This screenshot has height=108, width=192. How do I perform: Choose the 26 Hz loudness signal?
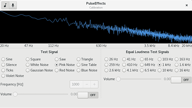pos(106,59)
